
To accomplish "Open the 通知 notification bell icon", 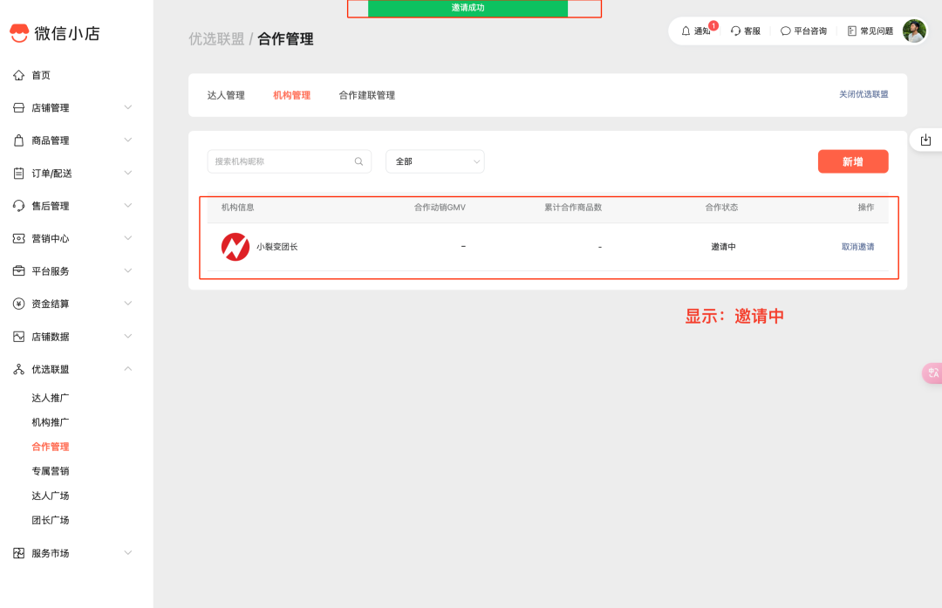I will 686,30.
